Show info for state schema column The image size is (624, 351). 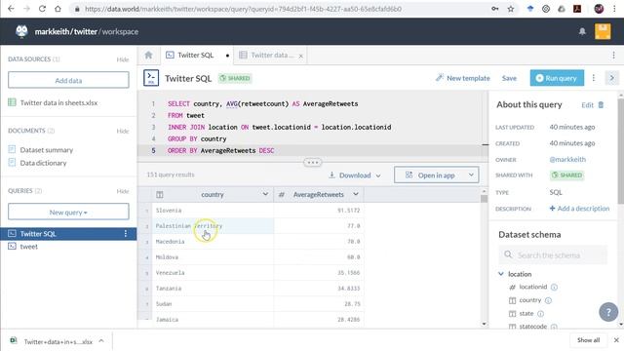coord(540,314)
